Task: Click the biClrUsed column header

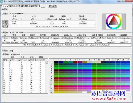Action: click(x=111, y=38)
